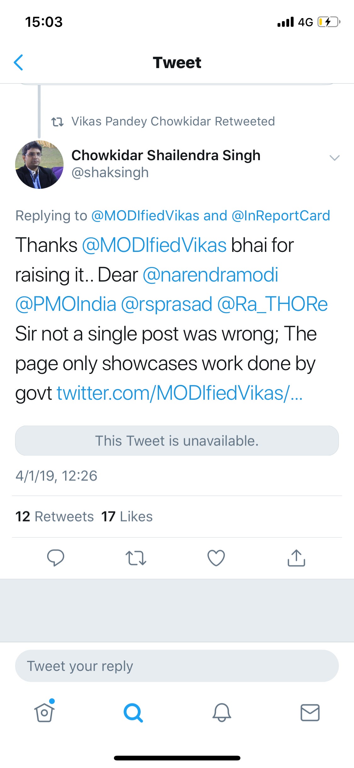Open Shailendra Singh's profile picture

(39, 165)
